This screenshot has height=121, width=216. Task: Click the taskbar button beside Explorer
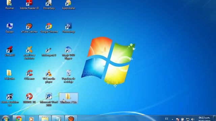coord(58,119)
